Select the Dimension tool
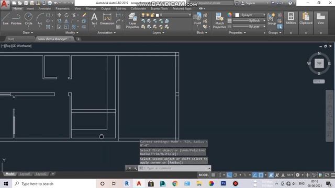335x188 pixels. tap(107, 19)
